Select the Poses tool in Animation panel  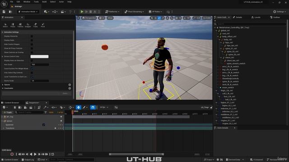[x=13, y=25]
